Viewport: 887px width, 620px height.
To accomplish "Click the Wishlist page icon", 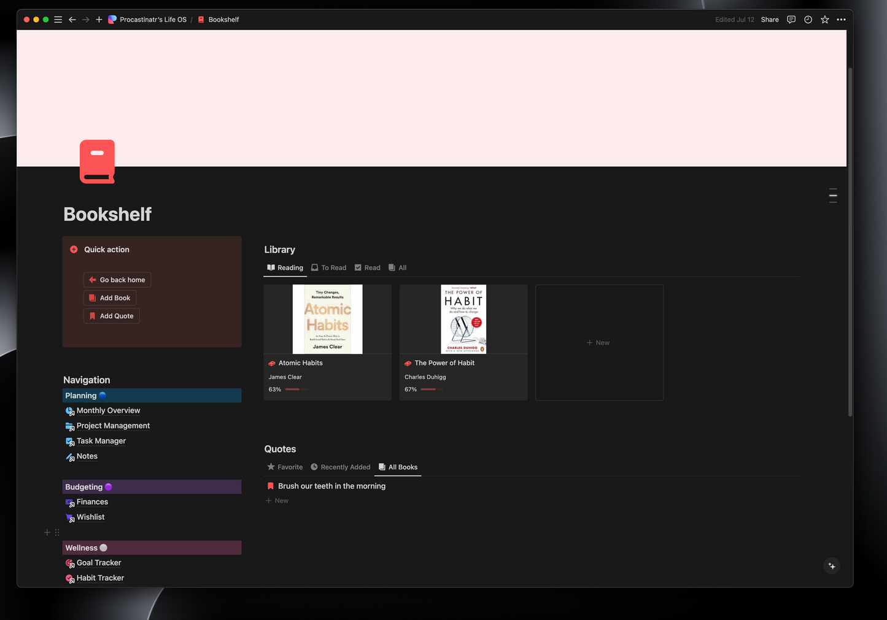I will coord(70,518).
